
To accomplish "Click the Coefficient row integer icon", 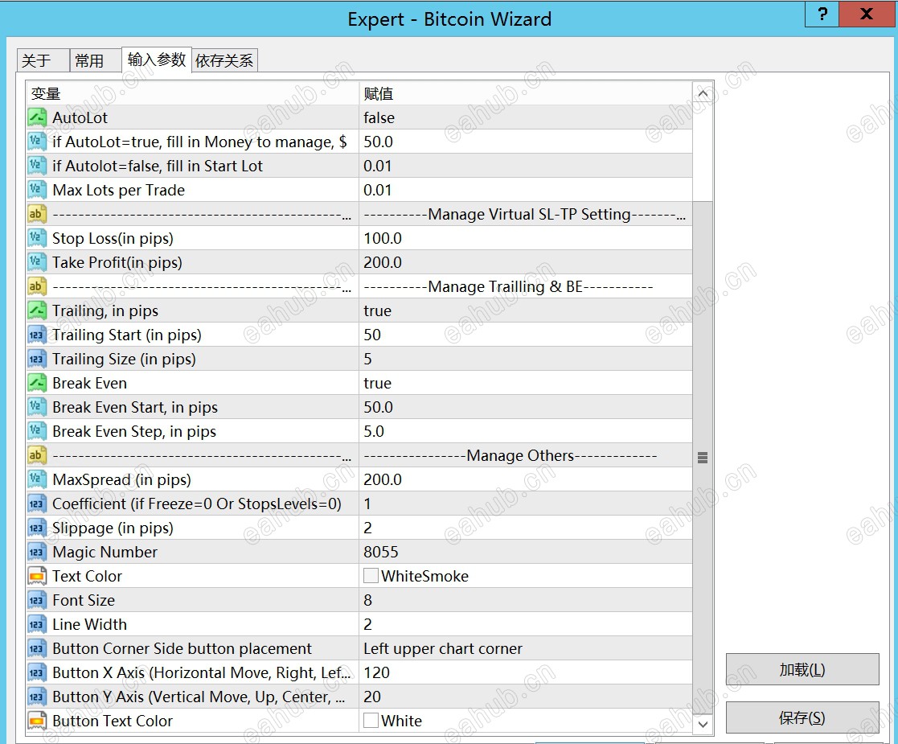I will [x=37, y=504].
